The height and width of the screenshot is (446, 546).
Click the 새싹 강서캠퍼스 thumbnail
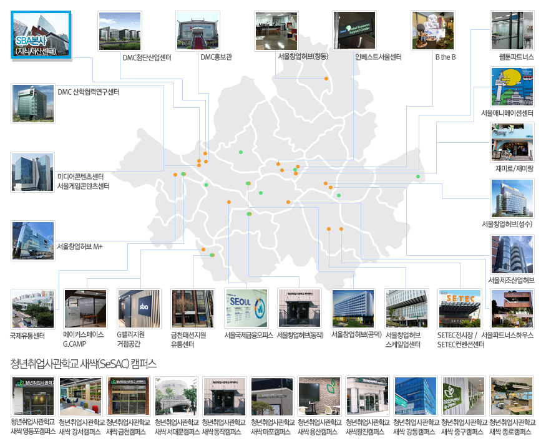point(80,397)
